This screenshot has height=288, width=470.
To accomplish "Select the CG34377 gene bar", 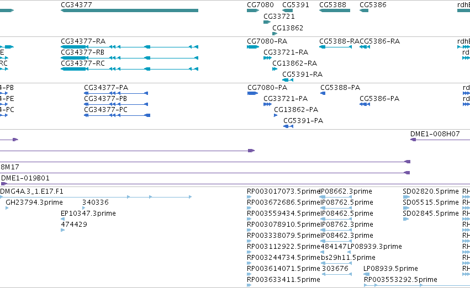I will [x=129, y=10].
